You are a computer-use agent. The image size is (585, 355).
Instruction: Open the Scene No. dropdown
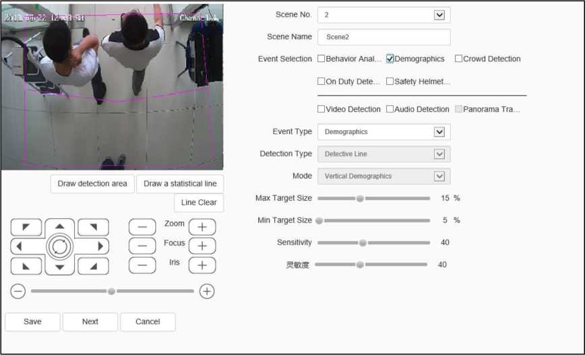click(439, 15)
